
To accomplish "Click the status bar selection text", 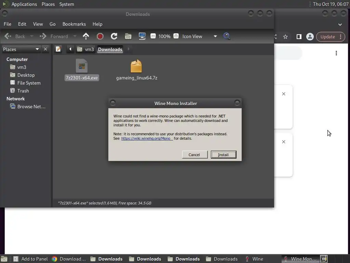I will [x=105, y=203].
